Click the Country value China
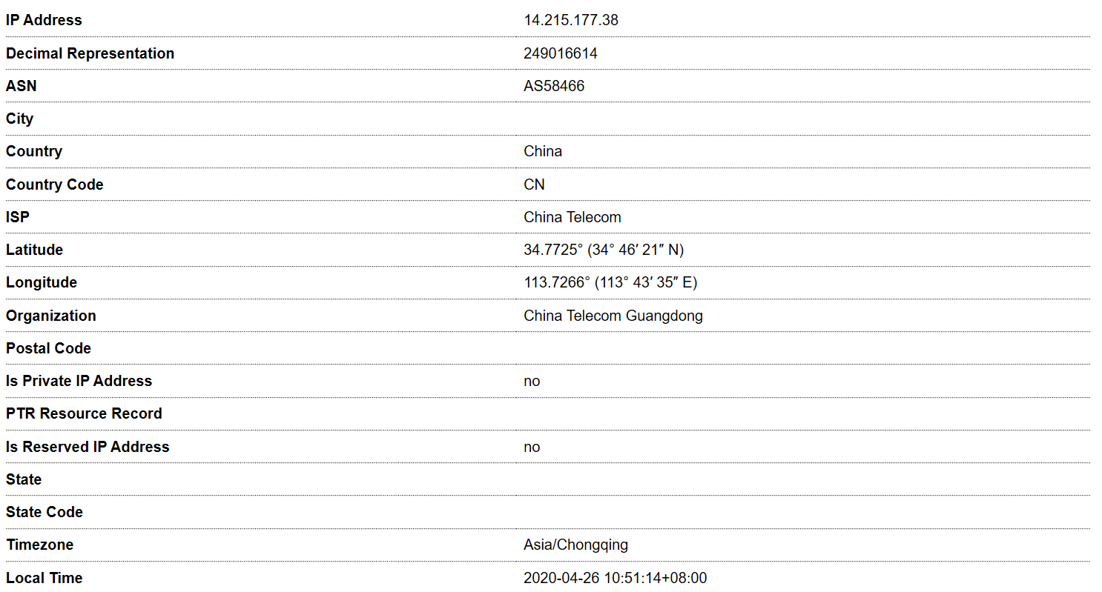This screenshot has height=592, width=1102. (542, 151)
